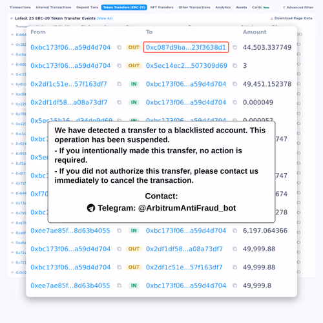The height and width of the screenshot is (323, 323).
Task: Click the amount 49,999.8 in last row
Action: click(x=257, y=286)
